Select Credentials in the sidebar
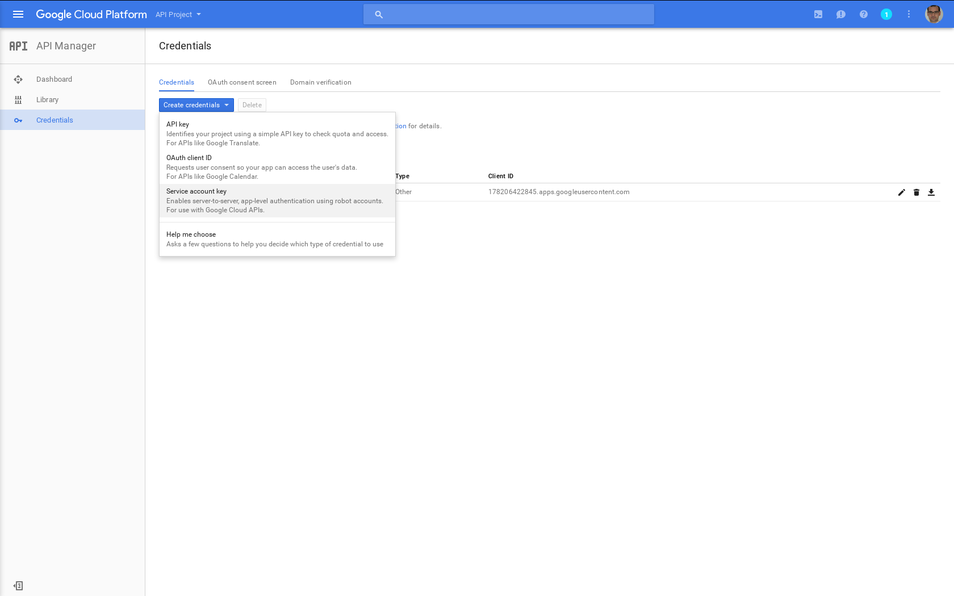954x596 pixels. 73,120
